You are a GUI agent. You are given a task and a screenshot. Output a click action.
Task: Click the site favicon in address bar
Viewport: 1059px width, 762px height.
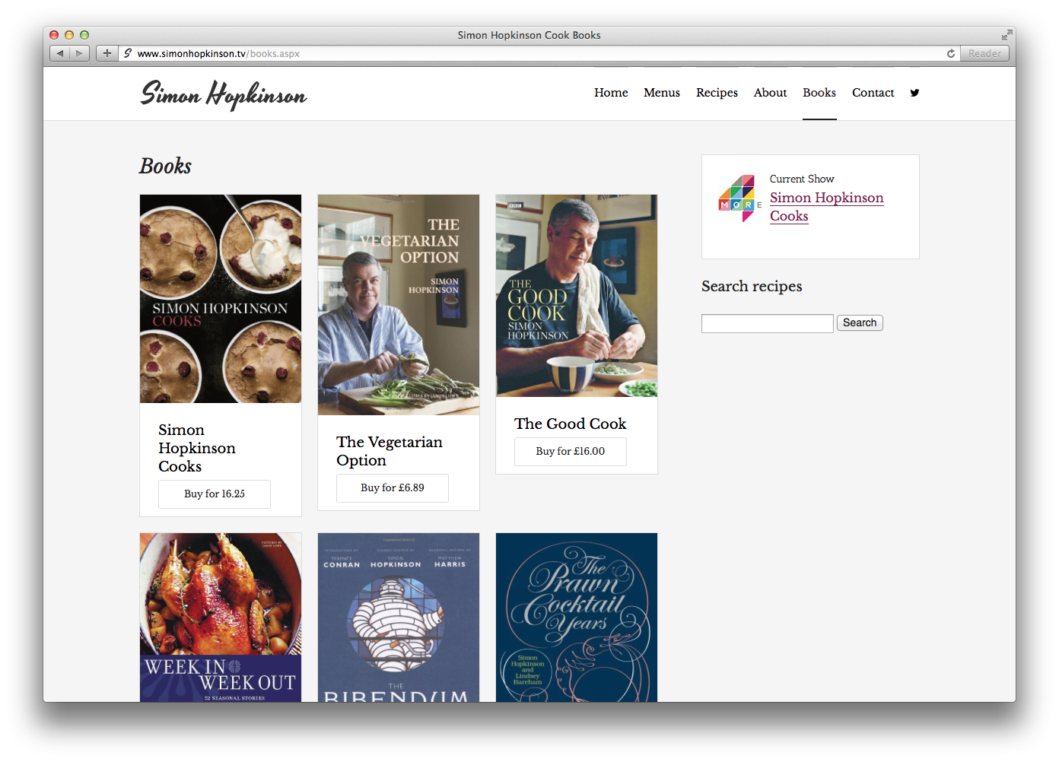click(128, 53)
